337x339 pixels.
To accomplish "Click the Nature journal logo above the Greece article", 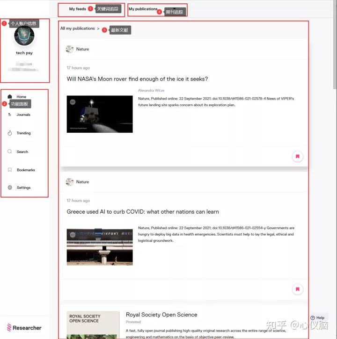I will (70, 182).
